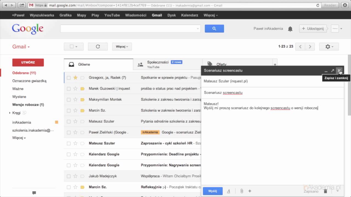Open formatting options with the underlined A icon
351x197 pixels.
click(229, 191)
